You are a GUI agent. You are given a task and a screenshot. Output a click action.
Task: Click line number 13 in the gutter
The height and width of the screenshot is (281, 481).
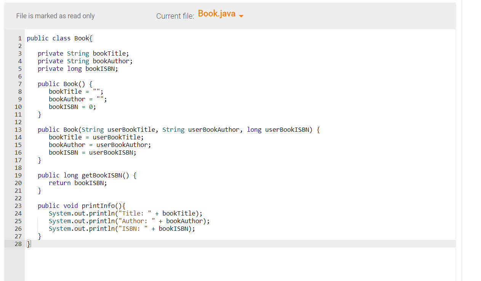click(18, 129)
